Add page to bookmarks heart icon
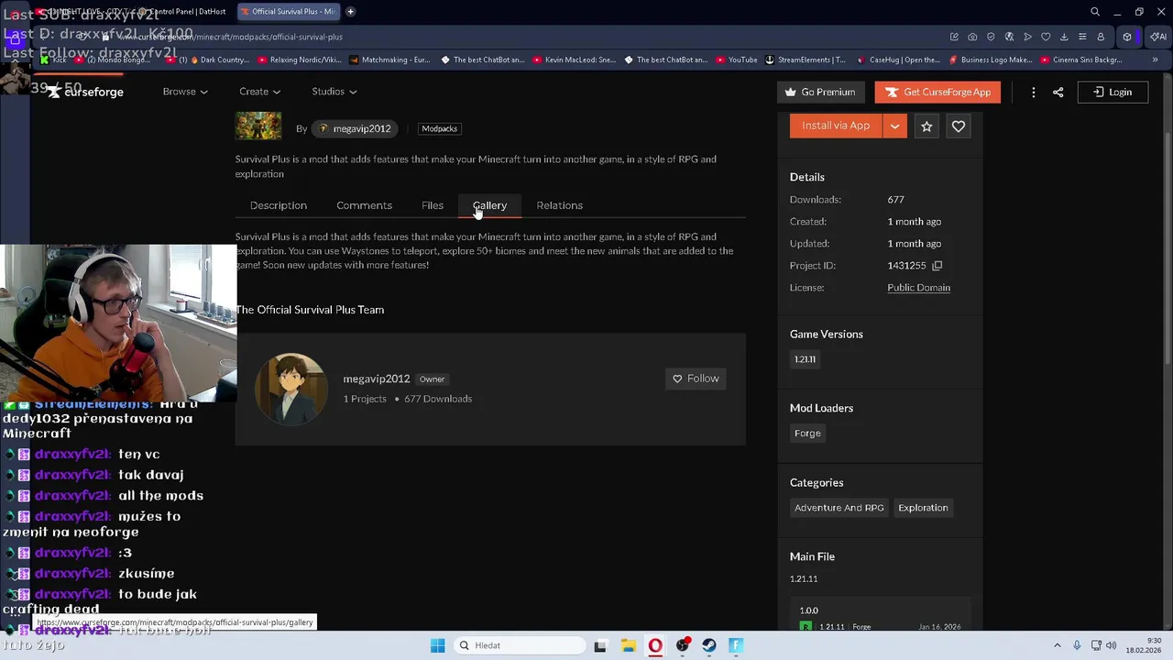 point(1046,37)
